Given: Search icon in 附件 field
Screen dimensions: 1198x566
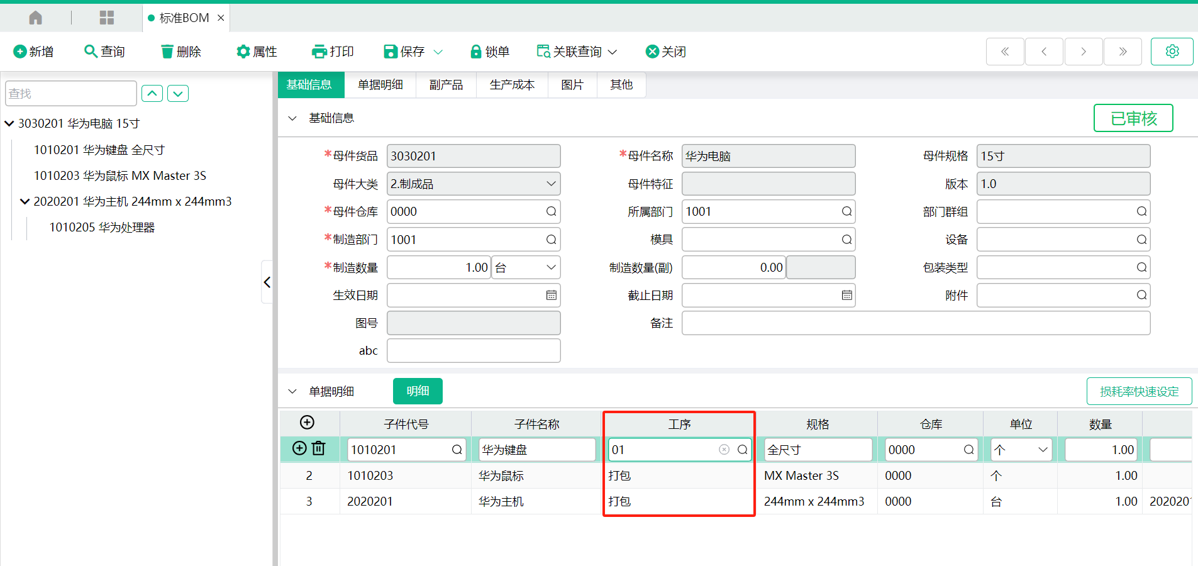Looking at the screenshot, I should (1141, 295).
